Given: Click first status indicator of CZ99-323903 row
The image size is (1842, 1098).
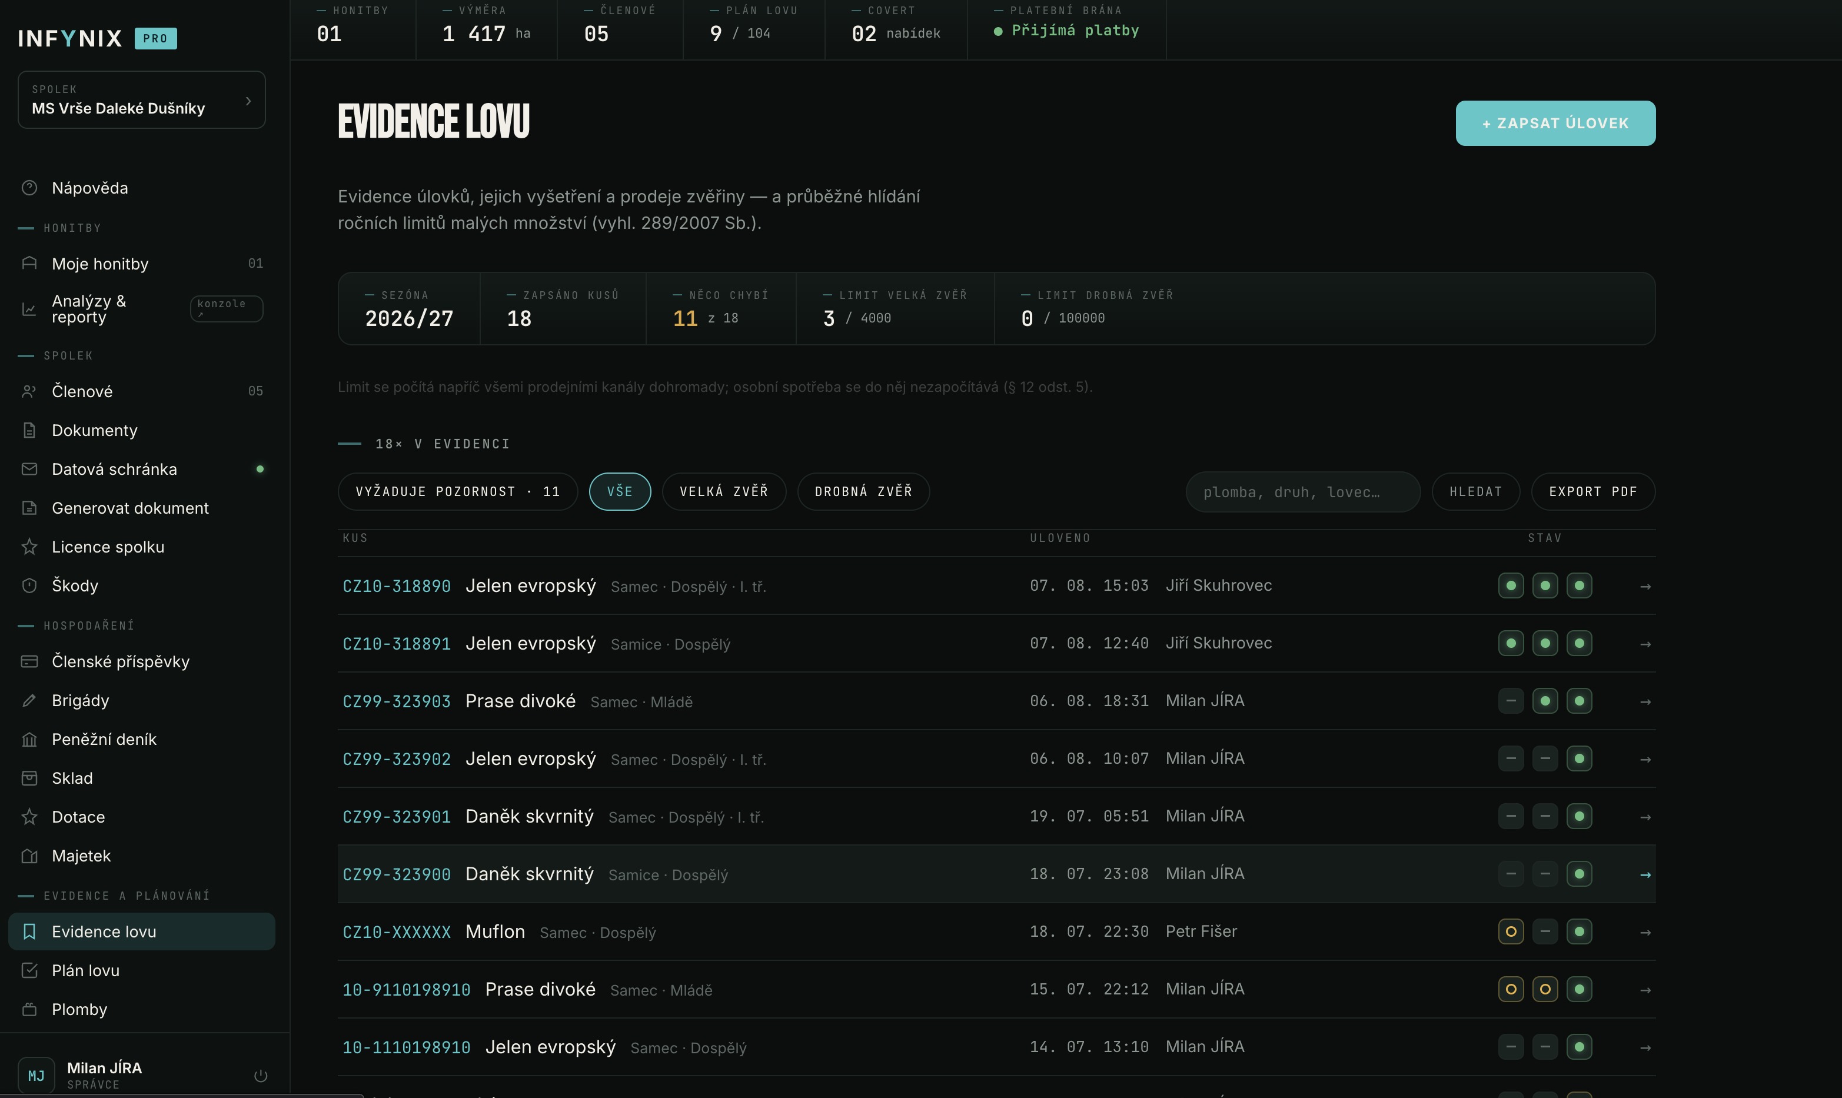Looking at the screenshot, I should click(1511, 701).
